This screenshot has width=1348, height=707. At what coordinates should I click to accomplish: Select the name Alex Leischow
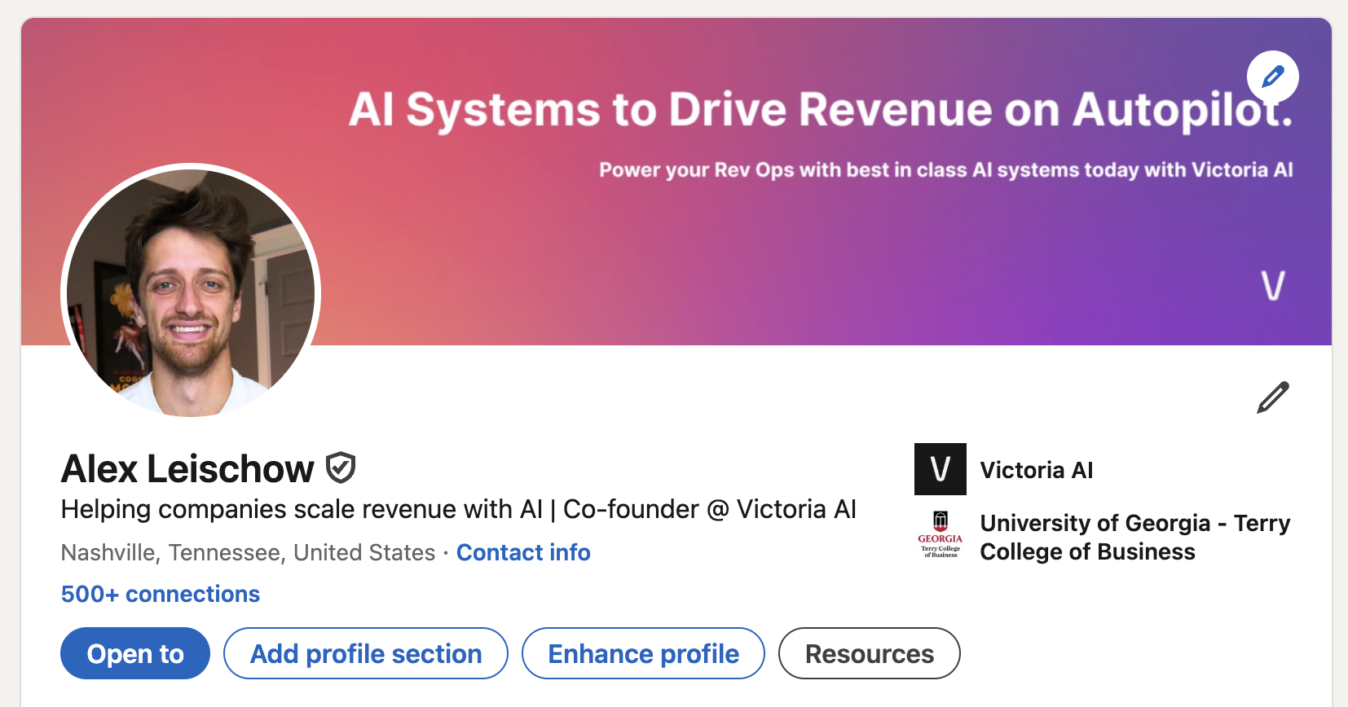(187, 469)
